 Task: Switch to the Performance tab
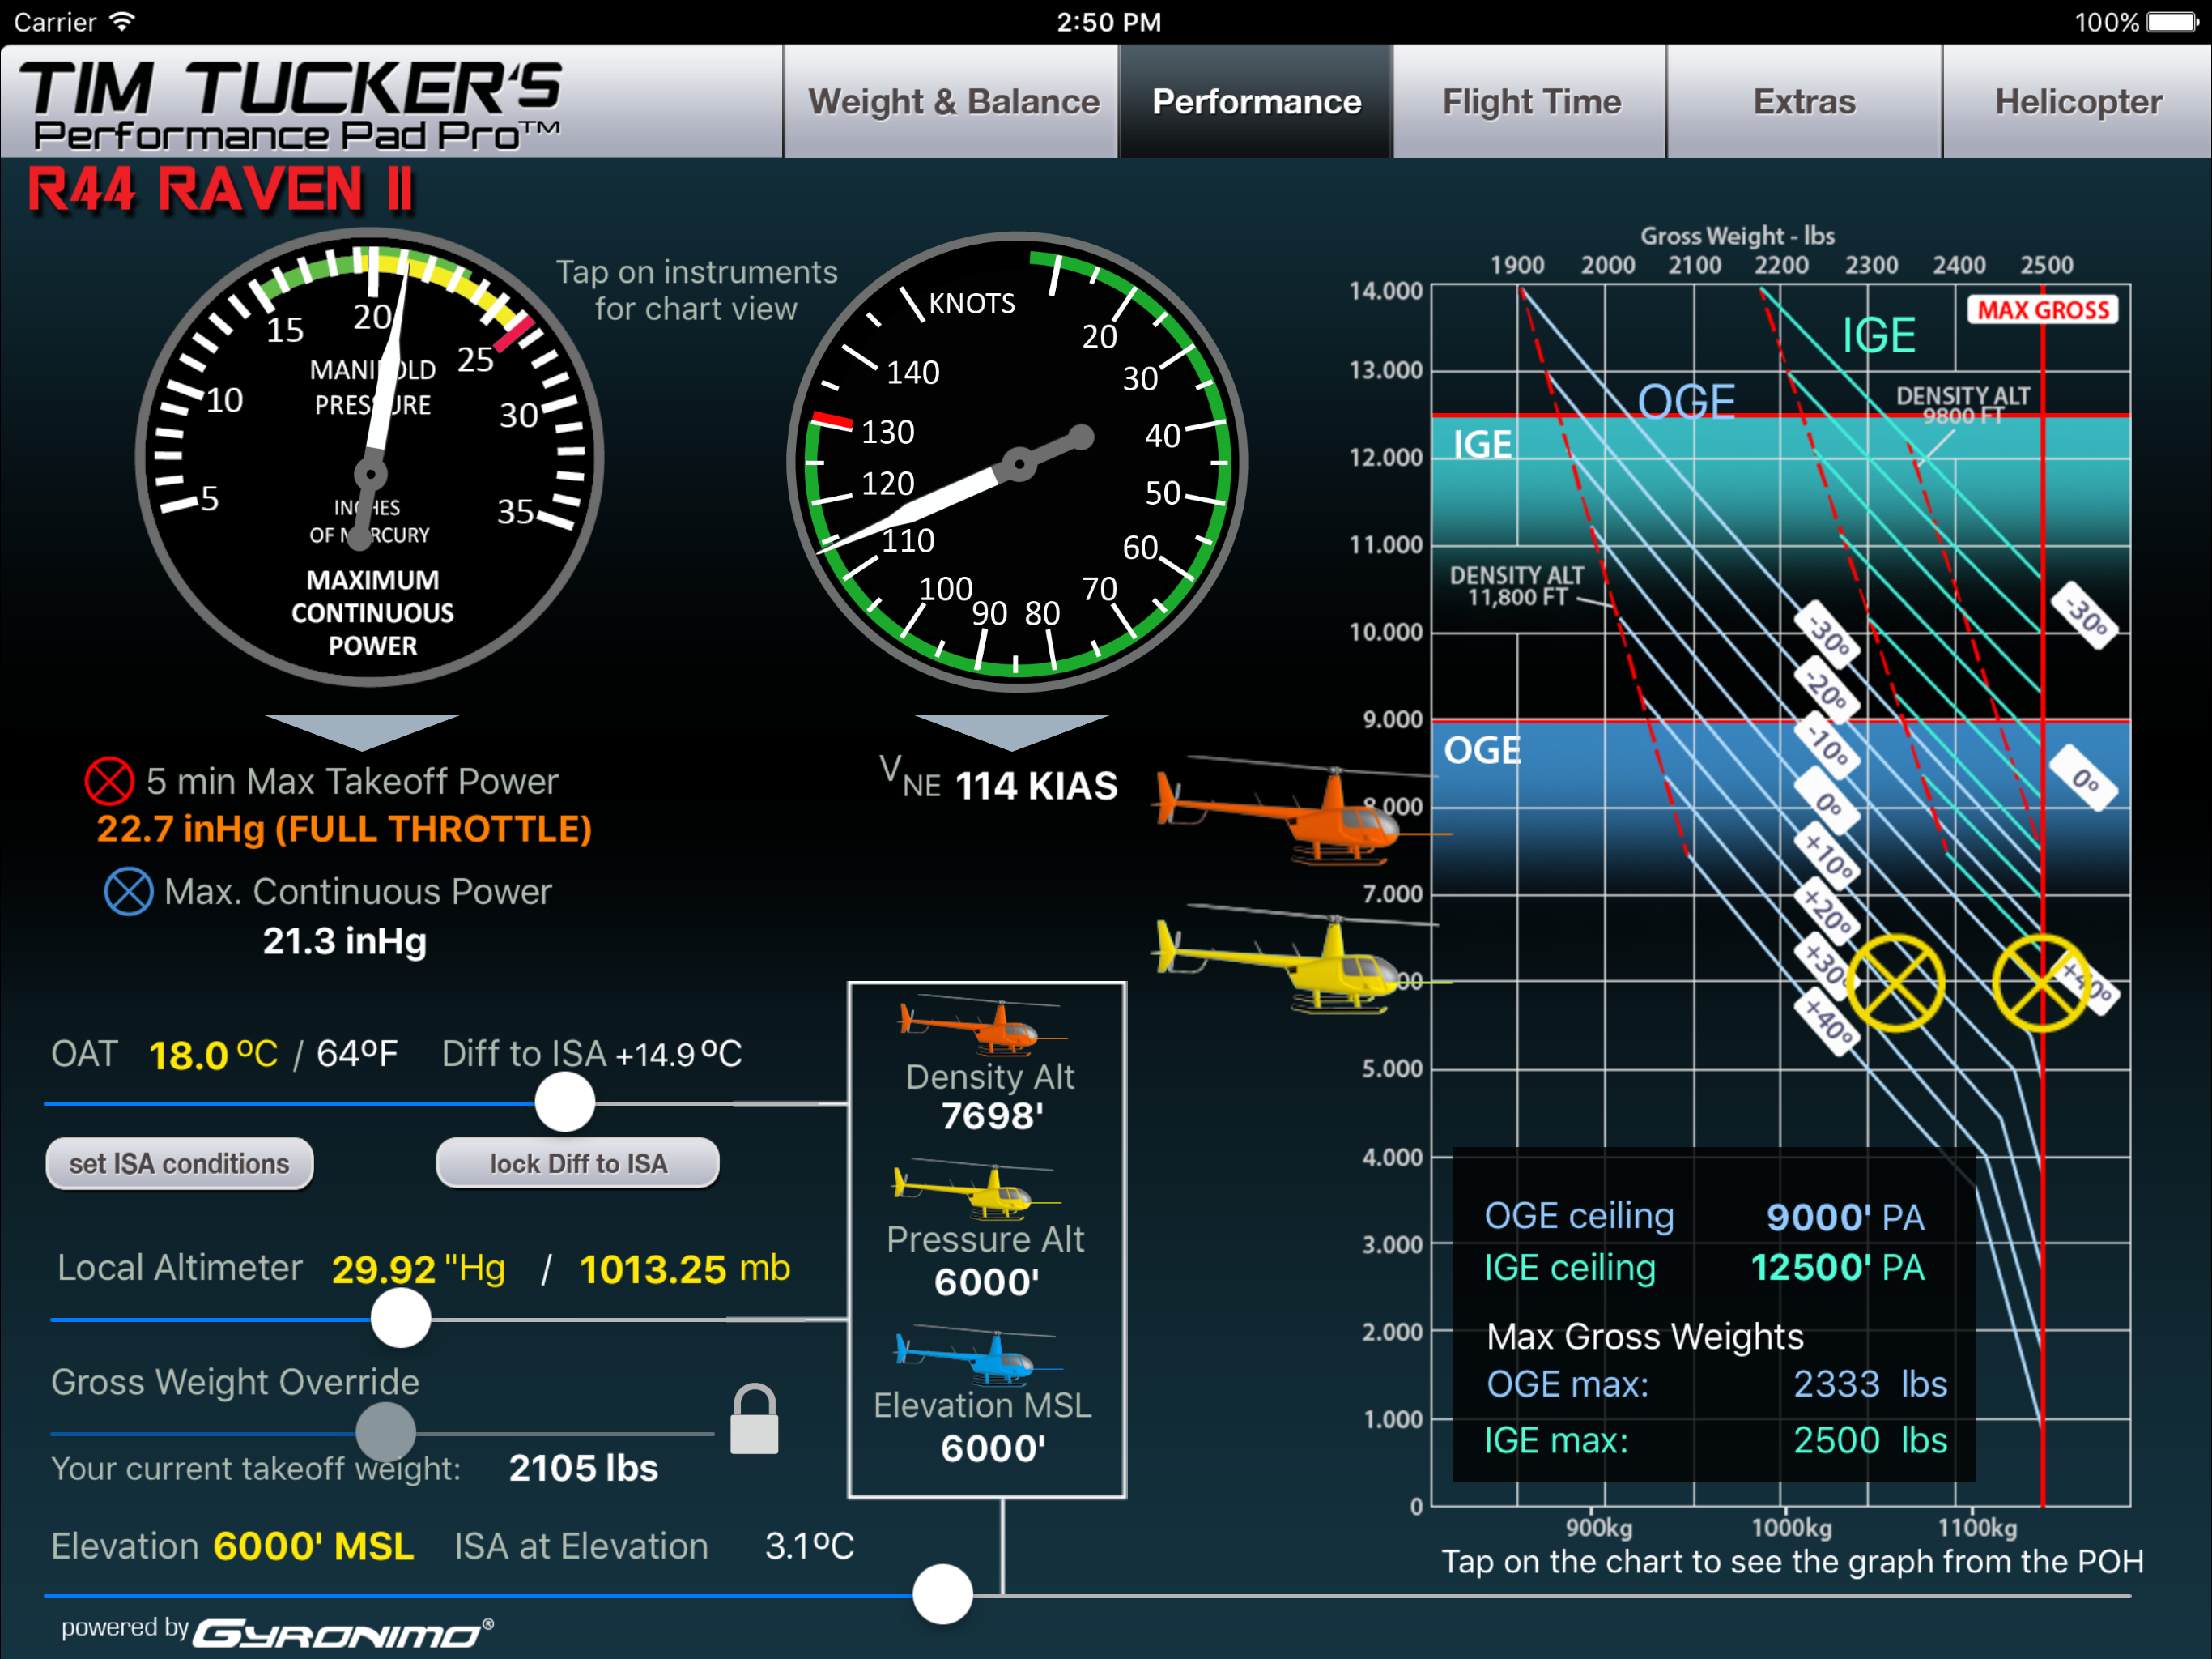[x=1256, y=101]
